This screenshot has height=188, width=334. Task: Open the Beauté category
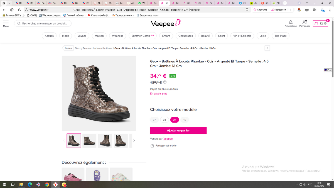205,36
